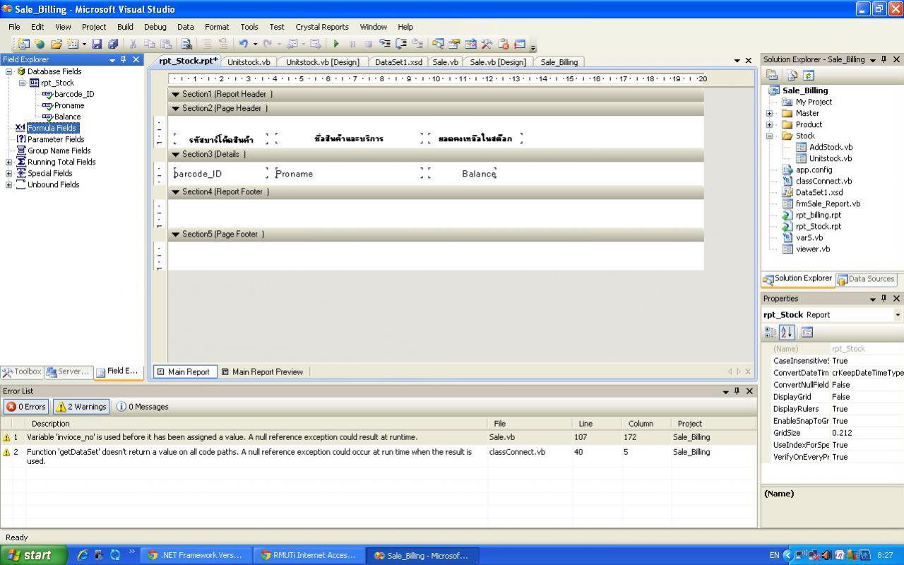Open the Toolbox via the crossed-tools icon
904x565 pixels.
pyautogui.click(x=487, y=44)
